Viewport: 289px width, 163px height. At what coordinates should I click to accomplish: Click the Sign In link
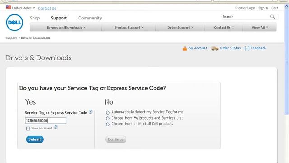point(263,8)
